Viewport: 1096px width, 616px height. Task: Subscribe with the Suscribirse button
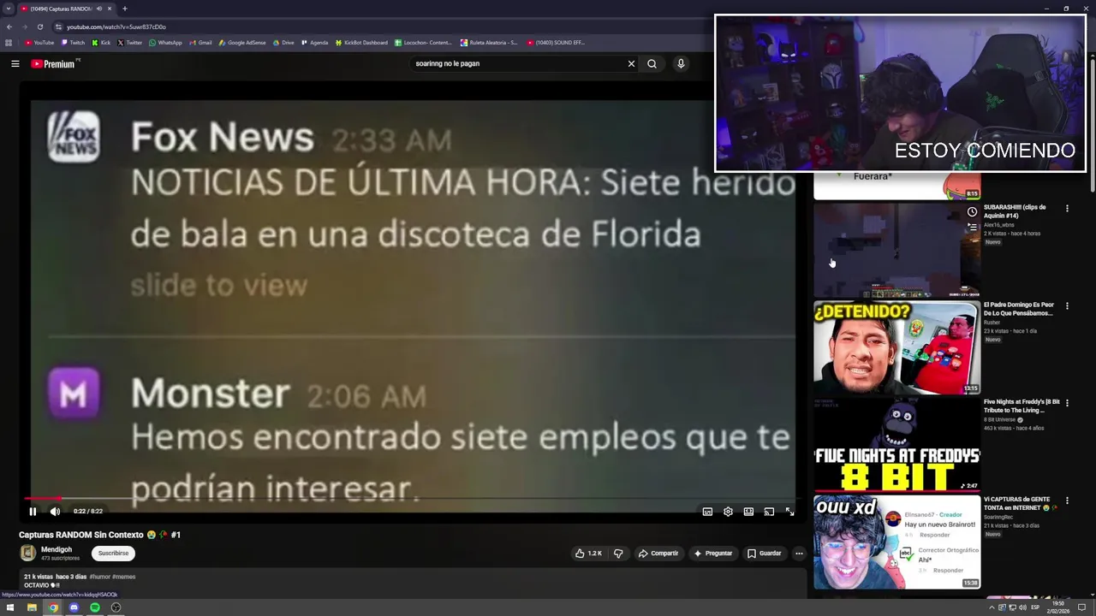tap(113, 553)
